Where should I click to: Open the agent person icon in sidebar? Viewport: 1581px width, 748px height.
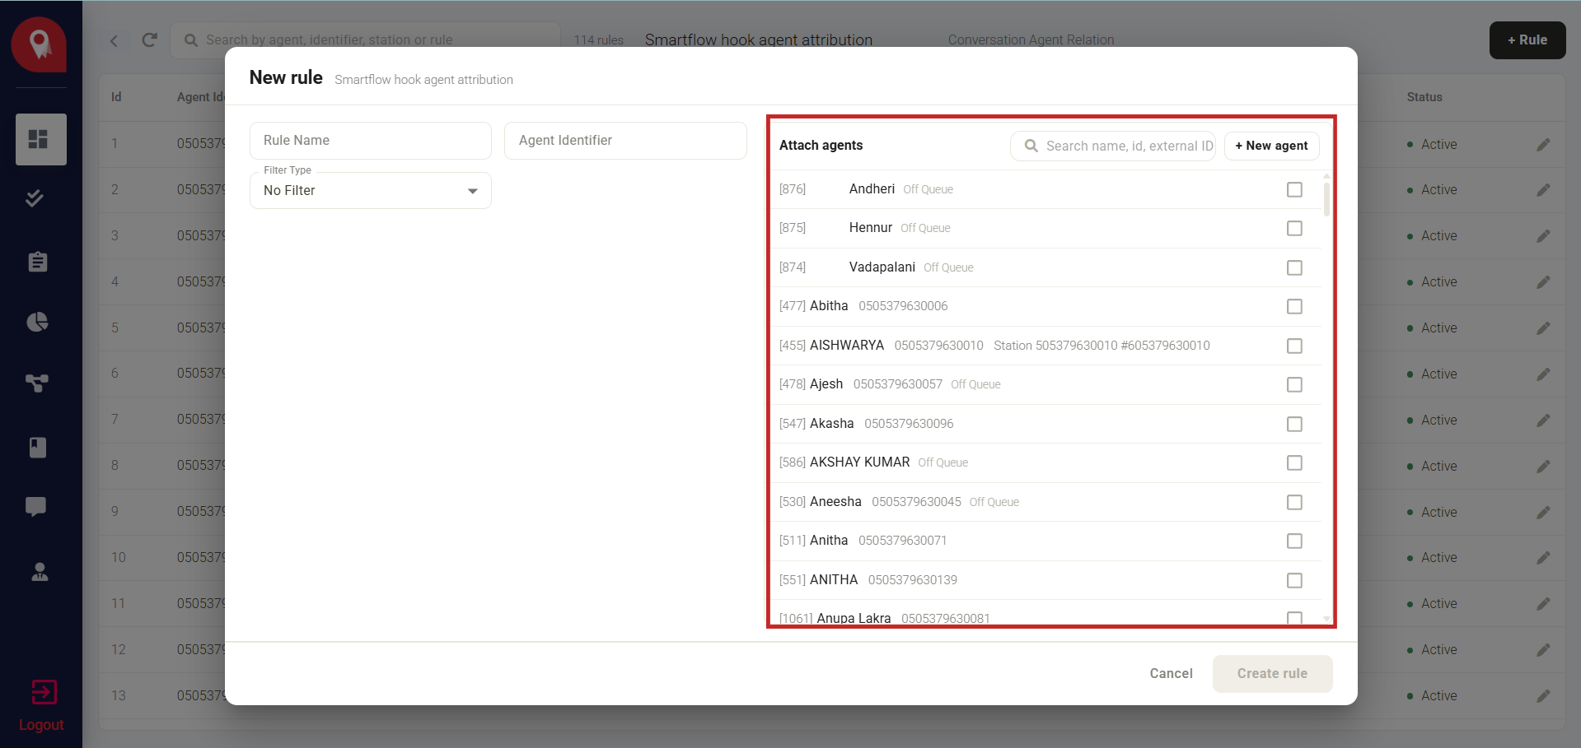tap(39, 572)
